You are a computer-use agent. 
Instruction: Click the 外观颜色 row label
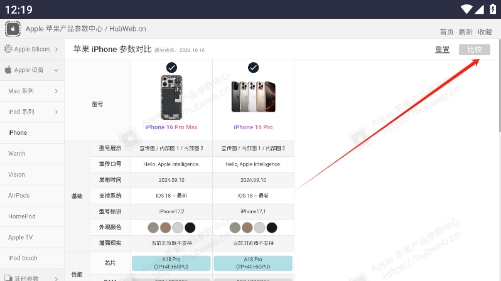110,227
